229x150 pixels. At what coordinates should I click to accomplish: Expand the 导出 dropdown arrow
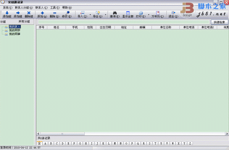(105, 15)
